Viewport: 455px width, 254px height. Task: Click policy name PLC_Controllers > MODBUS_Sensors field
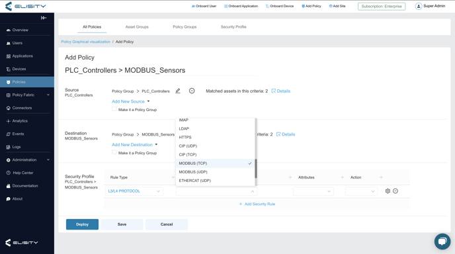coord(161,70)
